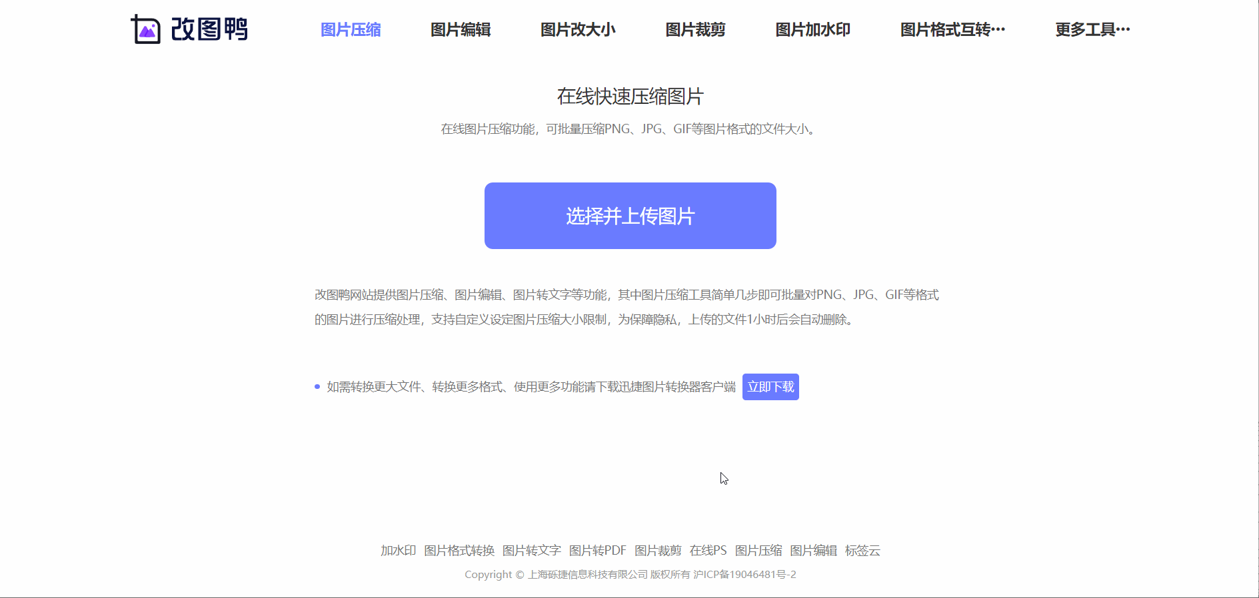Image resolution: width=1259 pixels, height=598 pixels.
Task: Click the 如需转换更大文件 client notice text
Action: click(x=531, y=387)
